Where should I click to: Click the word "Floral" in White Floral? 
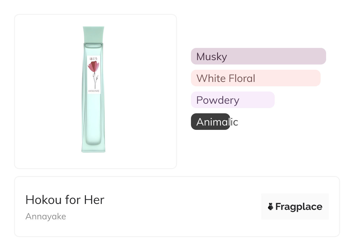pos(242,78)
